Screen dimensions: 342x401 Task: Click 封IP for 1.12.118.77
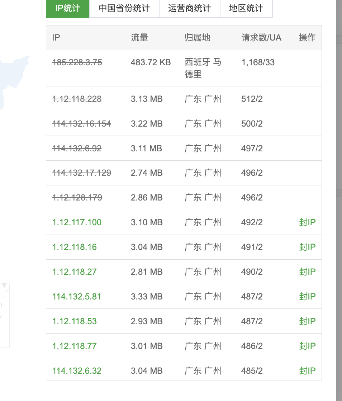307,346
